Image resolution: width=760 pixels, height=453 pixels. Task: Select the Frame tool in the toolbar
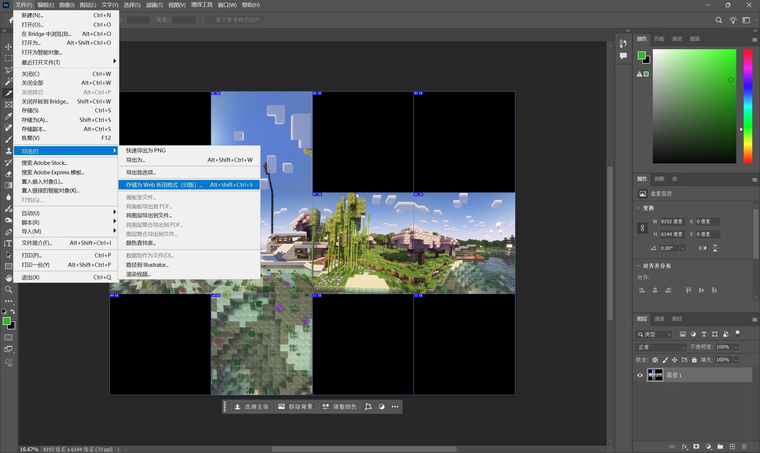pyautogui.click(x=9, y=105)
